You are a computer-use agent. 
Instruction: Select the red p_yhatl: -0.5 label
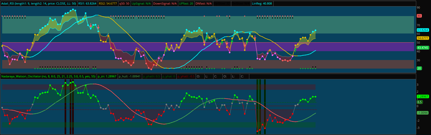(x=186, y=76)
